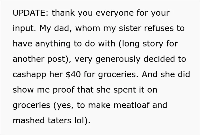The width and height of the screenshot is (200, 135).
Task: Click the word spent
Action: [x=125, y=90]
